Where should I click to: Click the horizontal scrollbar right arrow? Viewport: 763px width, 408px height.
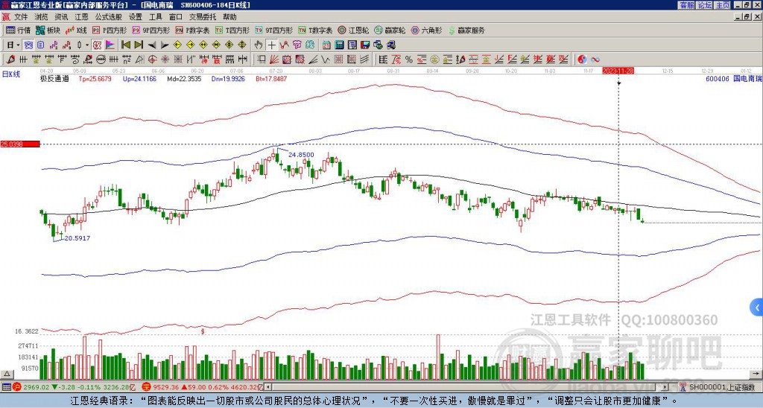665,387
